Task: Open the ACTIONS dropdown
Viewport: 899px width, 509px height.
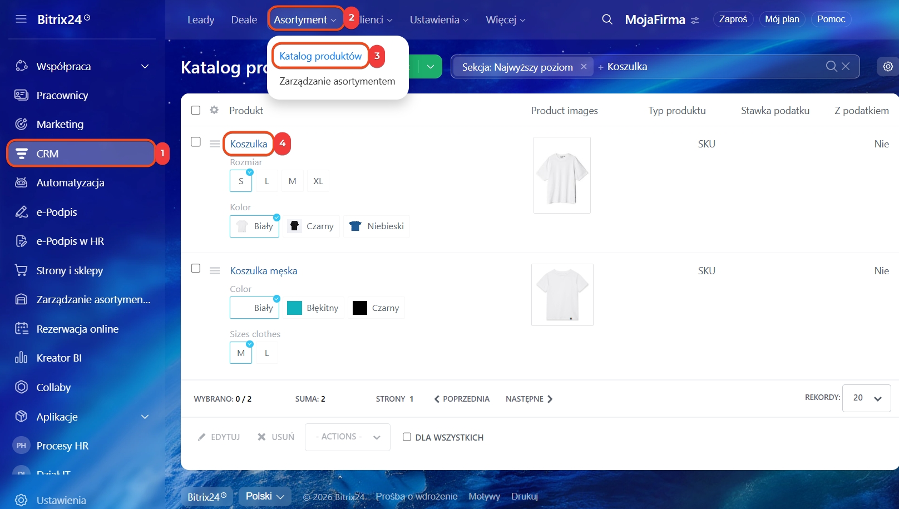Action: pyautogui.click(x=347, y=437)
